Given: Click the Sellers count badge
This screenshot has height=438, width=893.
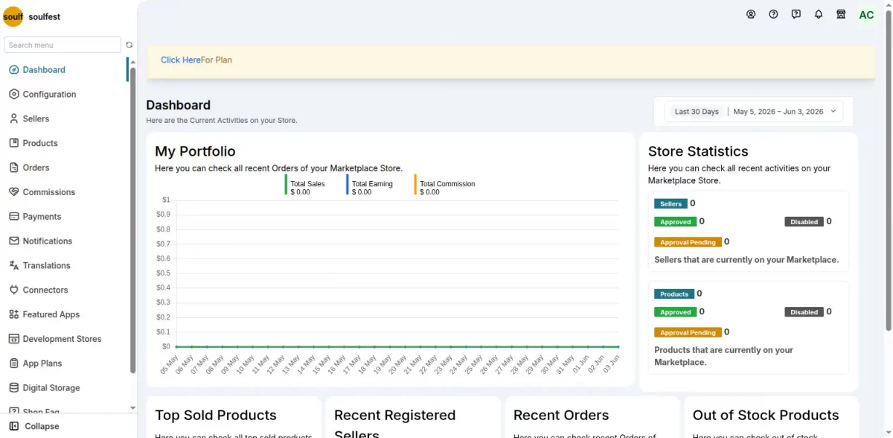Looking at the screenshot, I should click(670, 204).
